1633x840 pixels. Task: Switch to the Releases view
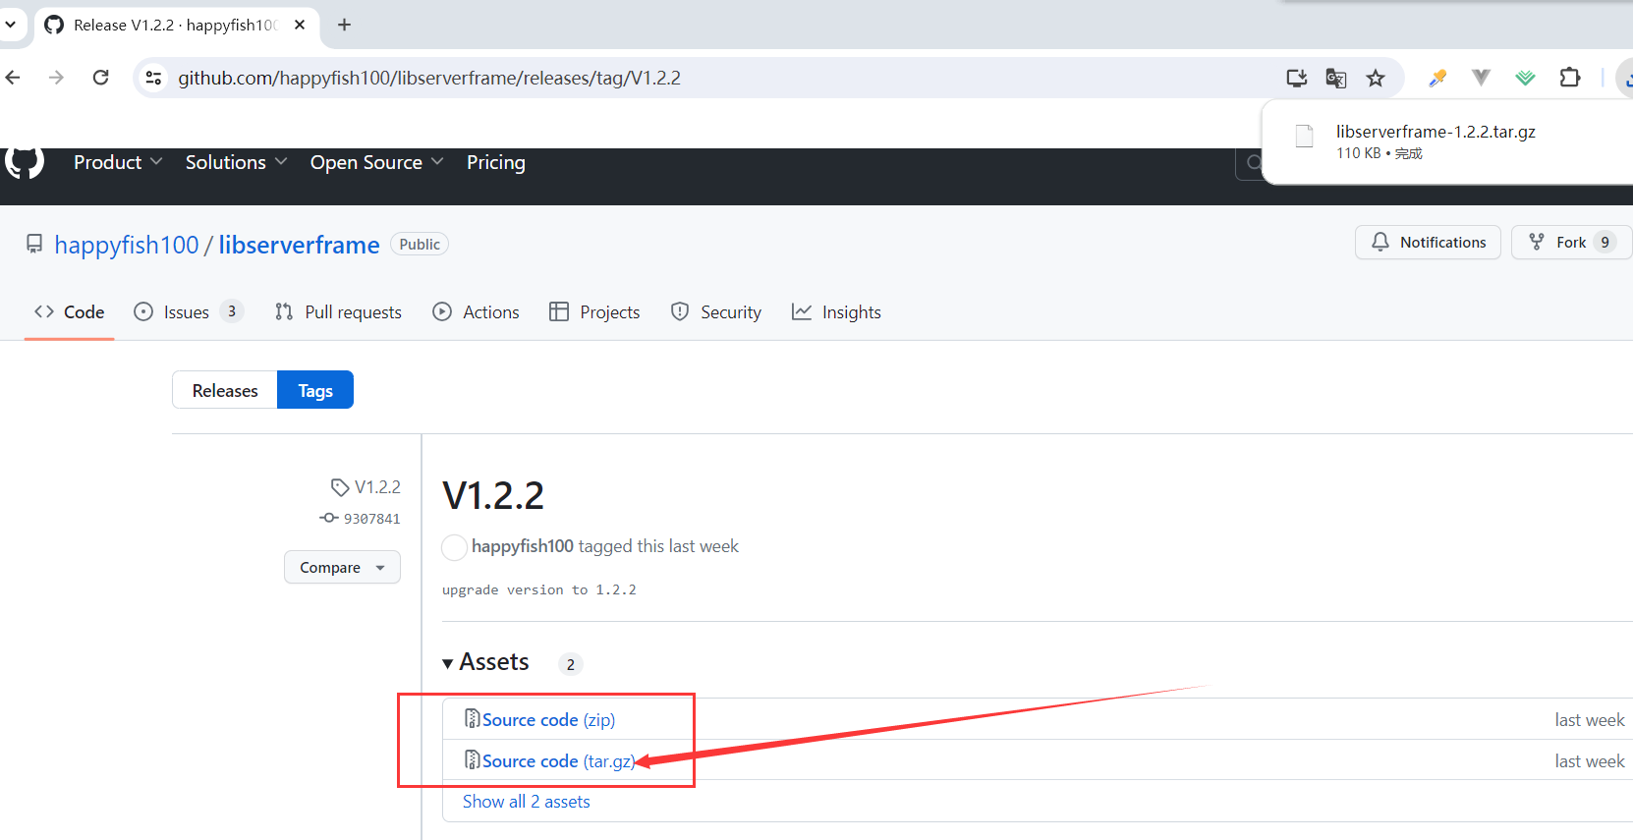click(x=225, y=390)
